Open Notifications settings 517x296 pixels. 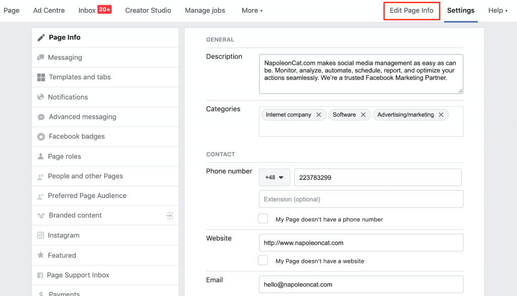(105, 97)
